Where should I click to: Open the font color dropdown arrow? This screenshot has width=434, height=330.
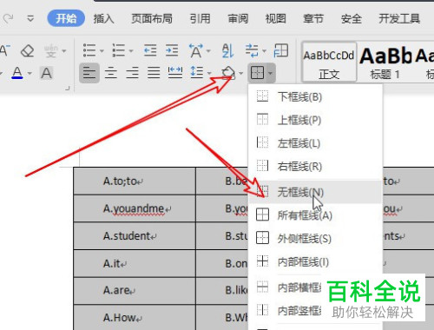point(30,73)
